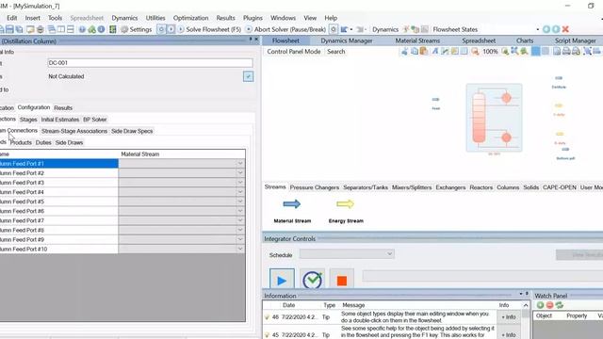Image resolution: width=603 pixels, height=339 pixels.
Task: Click the checkmark clock integrator button
Action: pos(312,280)
